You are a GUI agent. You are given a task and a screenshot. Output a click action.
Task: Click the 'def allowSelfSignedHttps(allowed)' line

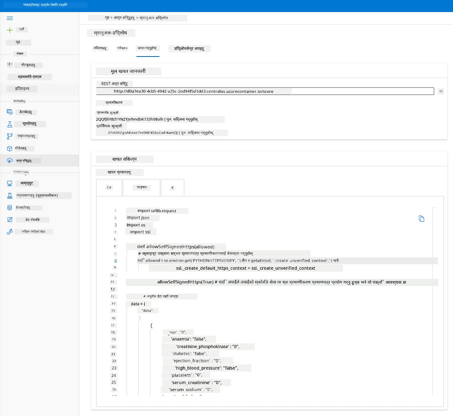pos(176,247)
